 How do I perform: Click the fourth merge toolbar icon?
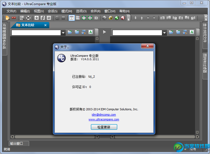point(181,18)
